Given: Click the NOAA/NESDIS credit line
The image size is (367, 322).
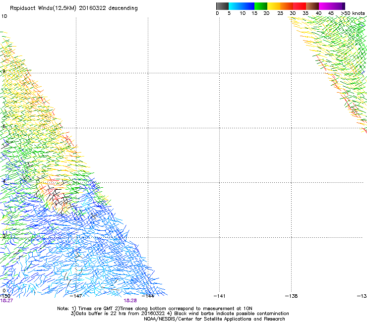Looking at the screenshot, I should 214,319.
